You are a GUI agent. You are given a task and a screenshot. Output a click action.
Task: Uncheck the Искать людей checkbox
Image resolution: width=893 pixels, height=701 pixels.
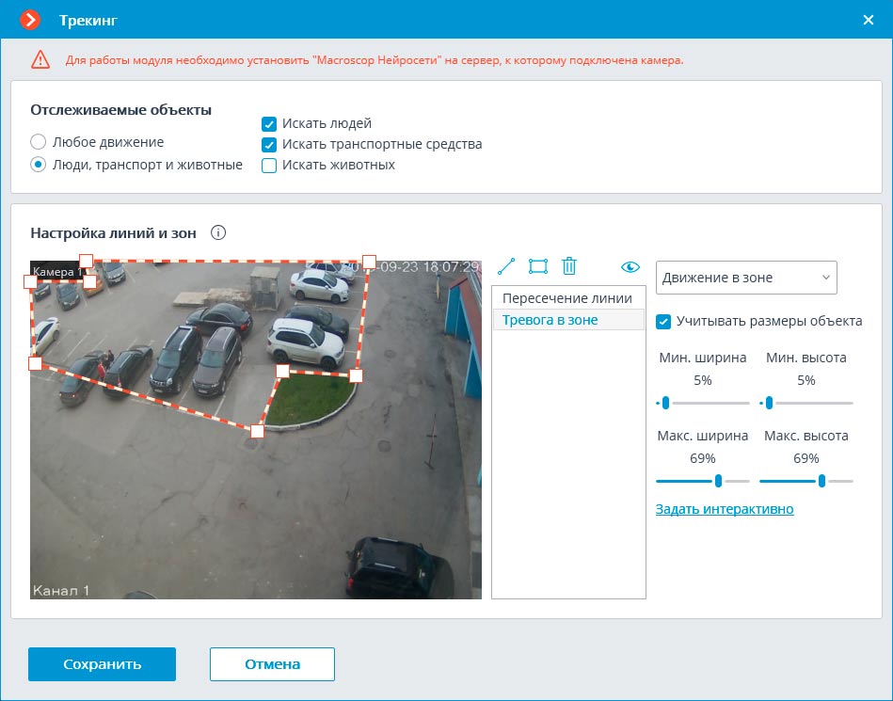(269, 123)
